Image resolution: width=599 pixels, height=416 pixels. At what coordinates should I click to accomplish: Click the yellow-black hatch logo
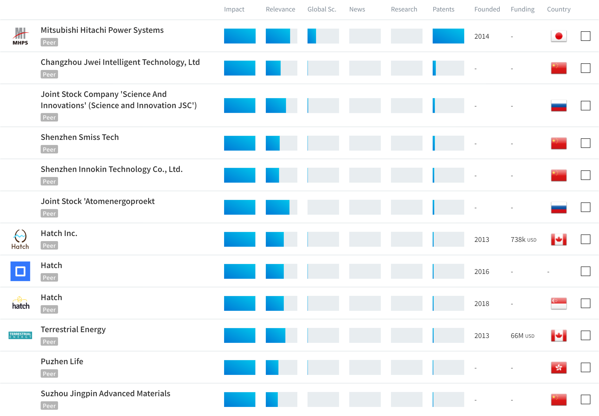[x=21, y=303]
